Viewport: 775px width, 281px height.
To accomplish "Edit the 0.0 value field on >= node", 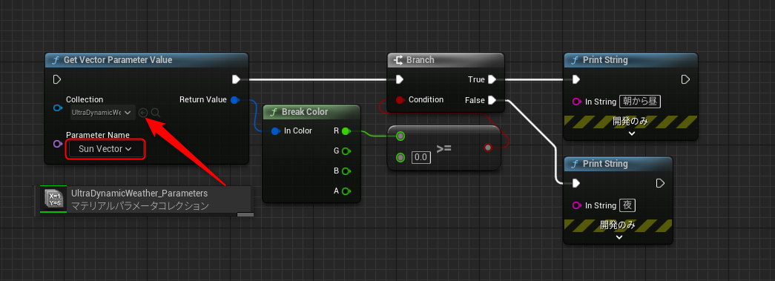I will pyautogui.click(x=421, y=157).
